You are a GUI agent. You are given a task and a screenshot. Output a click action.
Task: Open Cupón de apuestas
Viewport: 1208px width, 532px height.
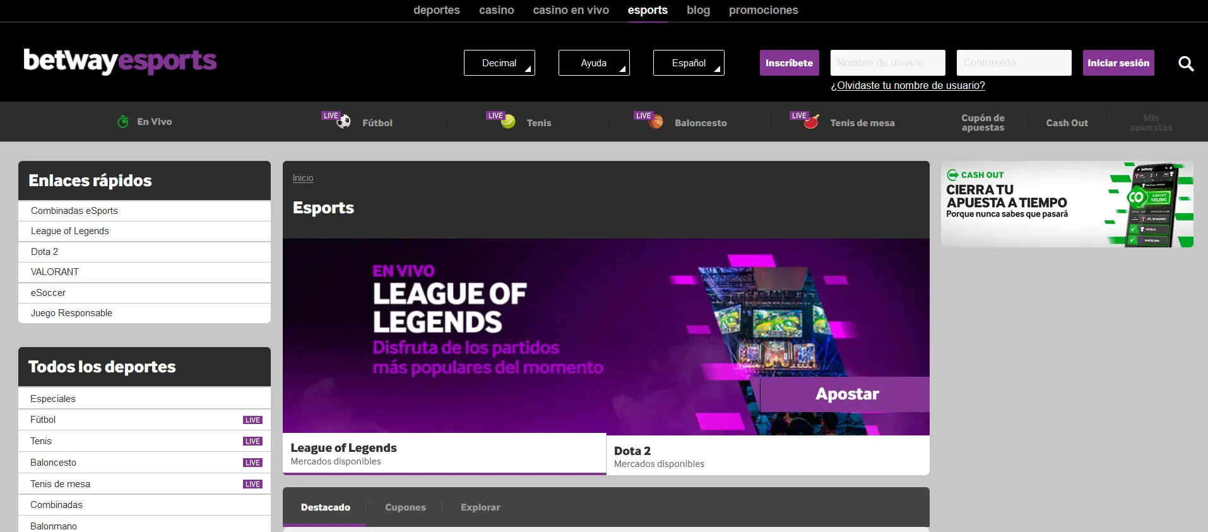point(983,122)
